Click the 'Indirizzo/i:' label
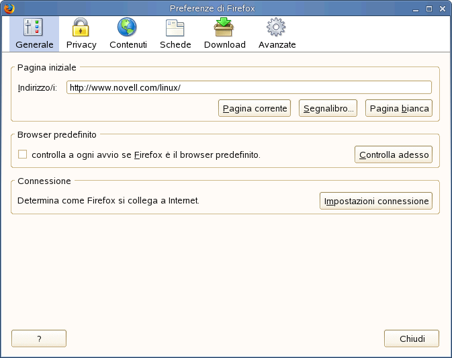 pos(38,87)
